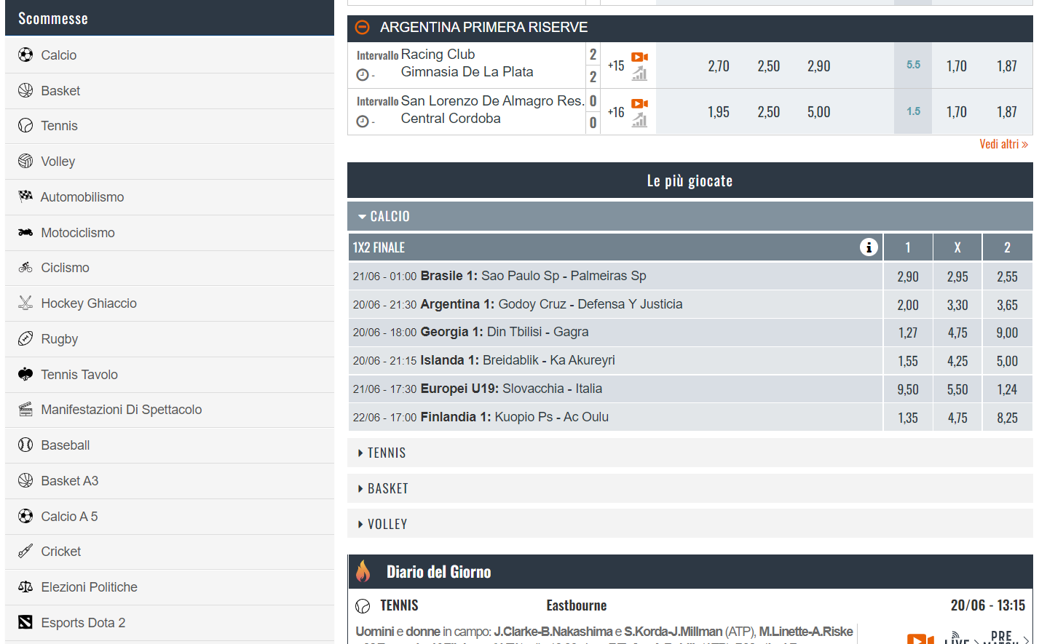
Task: Expand the Tennis most-played section
Action: [690, 453]
